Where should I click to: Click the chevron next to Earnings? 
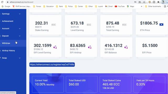(x=20, y=14)
